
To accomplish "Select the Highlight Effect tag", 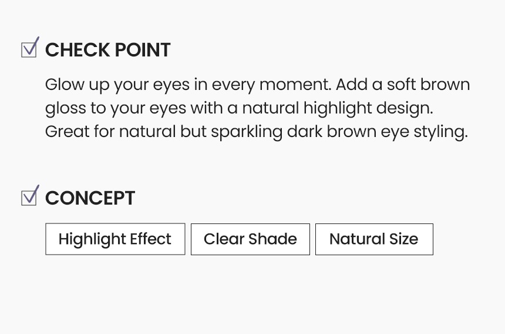I will click(x=115, y=239).
